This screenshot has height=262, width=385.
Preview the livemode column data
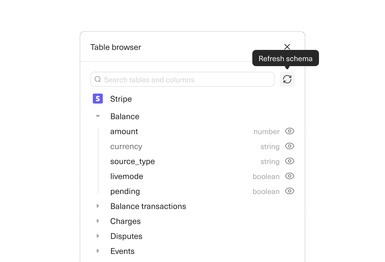click(289, 176)
